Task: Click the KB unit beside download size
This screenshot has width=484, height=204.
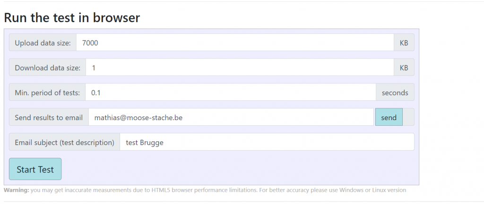Action: coord(404,68)
